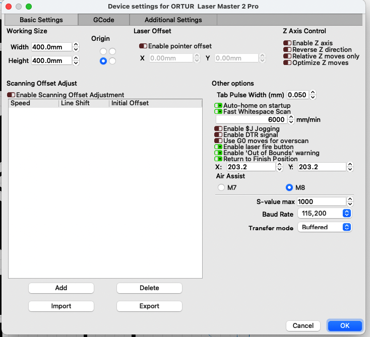The height and width of the screenshot is (337, 370).
Task: Toggle Enable DTR signal
Action: pos(218,134)
